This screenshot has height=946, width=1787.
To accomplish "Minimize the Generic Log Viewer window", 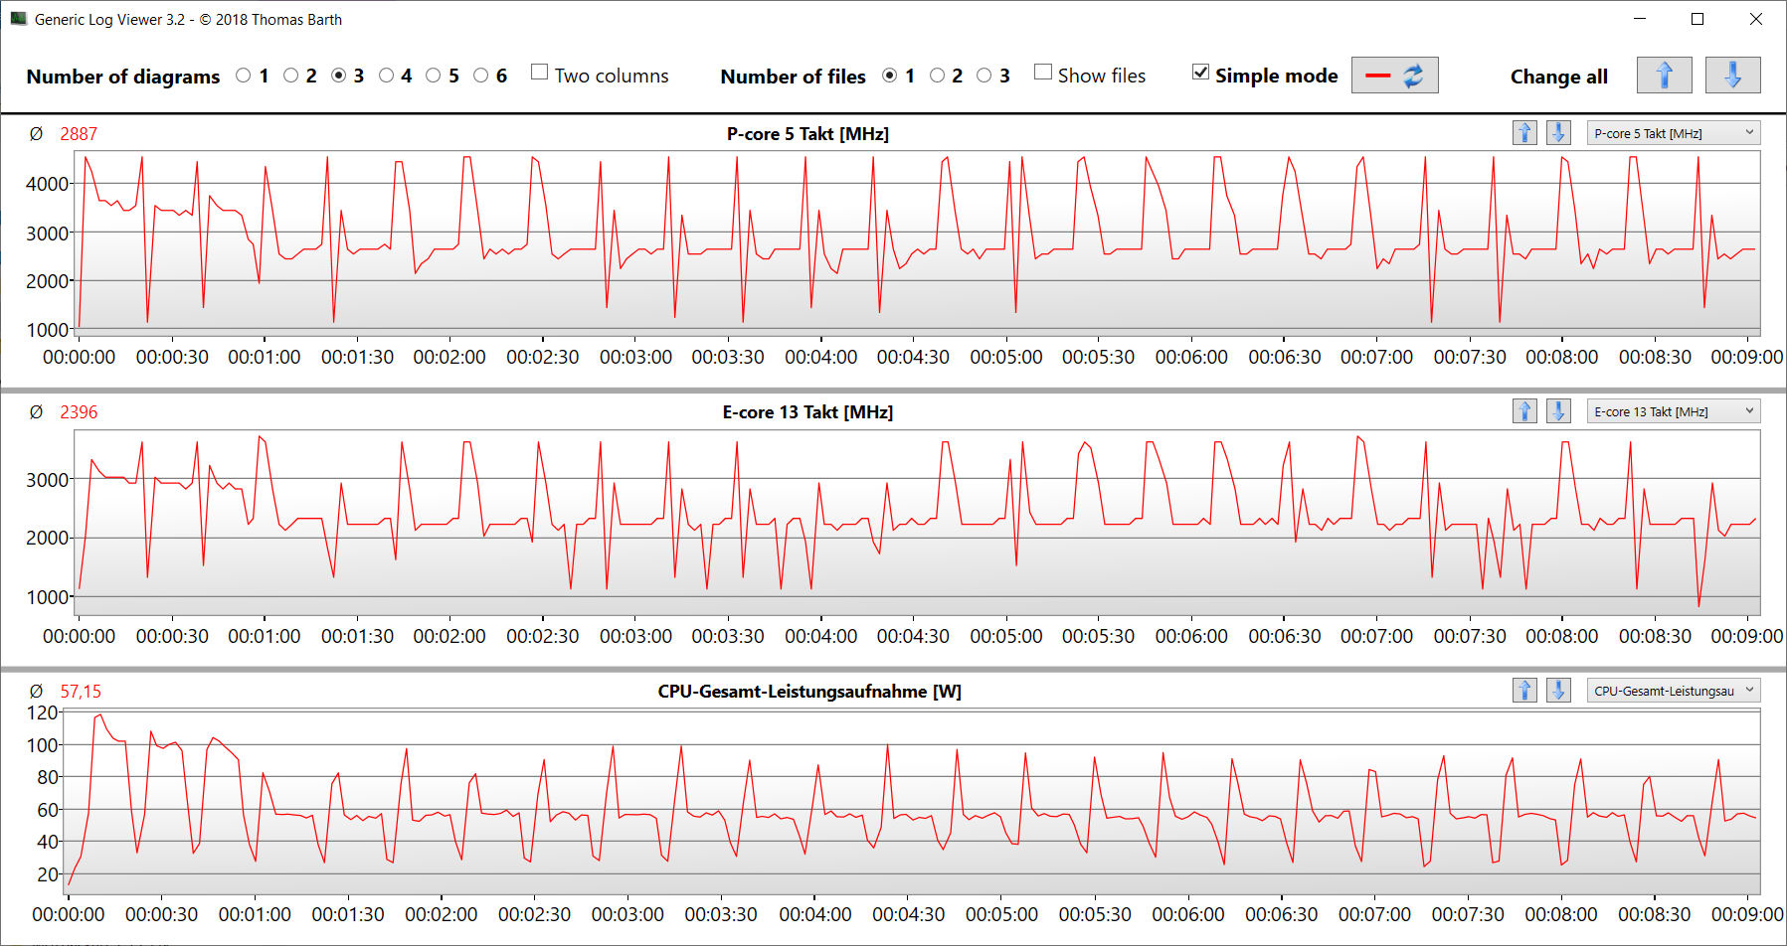I will (1640, 19).
